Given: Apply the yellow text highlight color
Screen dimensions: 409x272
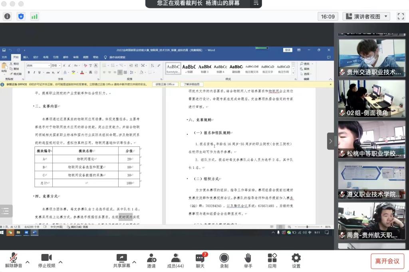Looking at the screenshot, I should (74, 72).
